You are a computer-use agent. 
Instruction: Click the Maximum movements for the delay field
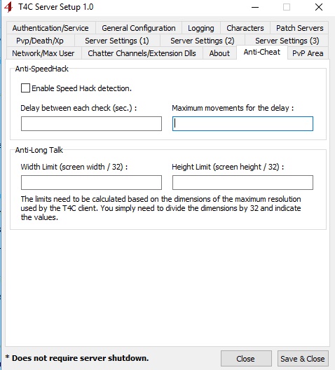[x=242, y=123]
